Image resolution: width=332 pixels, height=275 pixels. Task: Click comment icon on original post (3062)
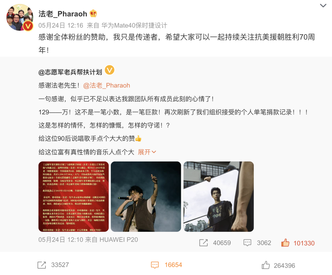pyautogui.click(x=247, y=243)
